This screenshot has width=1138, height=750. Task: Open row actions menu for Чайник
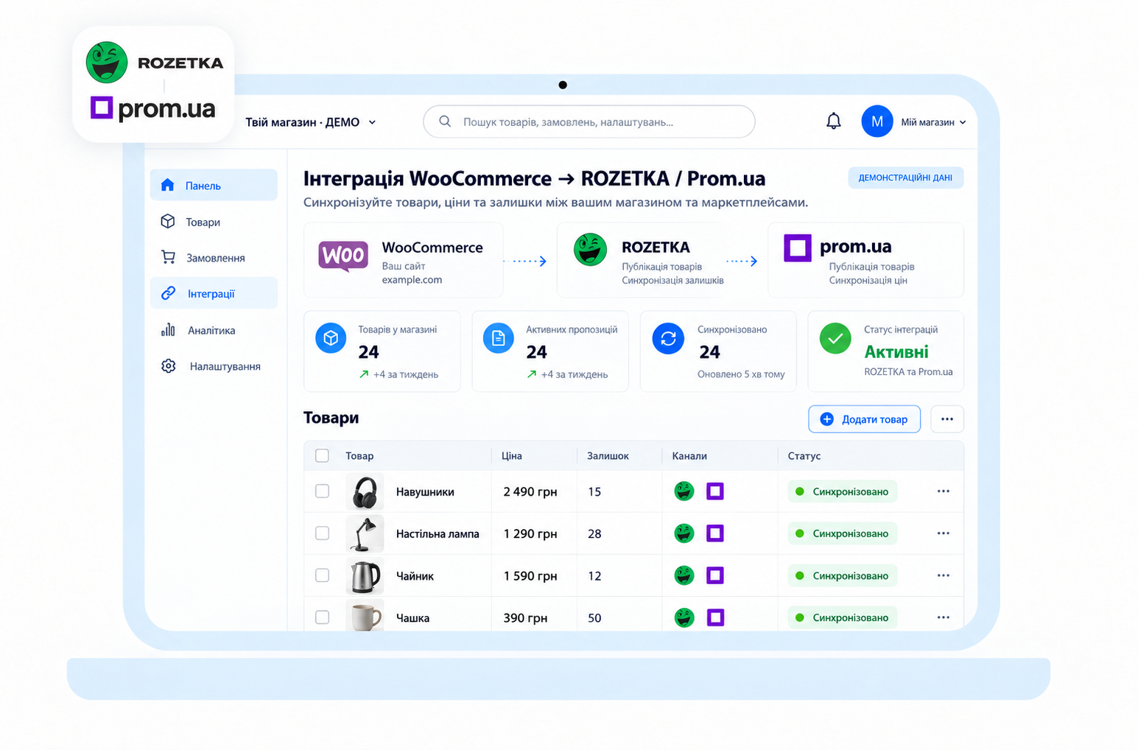pos(944,575)
